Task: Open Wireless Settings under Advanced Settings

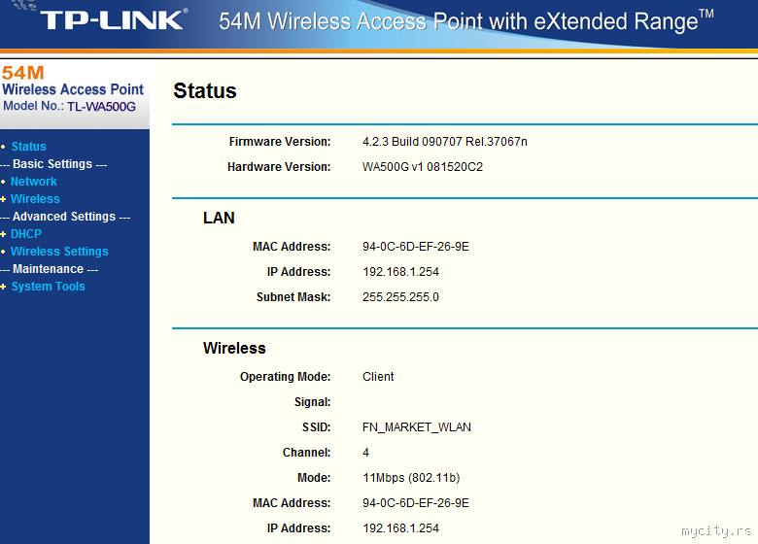Action: click(59, 252)
